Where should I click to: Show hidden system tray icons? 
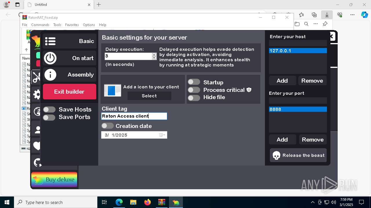312,202
